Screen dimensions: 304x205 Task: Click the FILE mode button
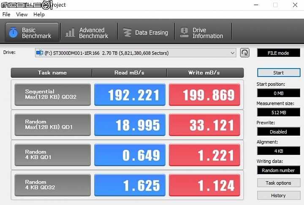point(278,53)
